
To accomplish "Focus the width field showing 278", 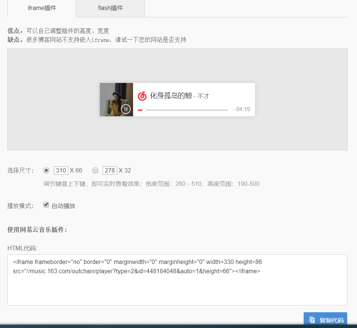I will [x=110, y=170].
